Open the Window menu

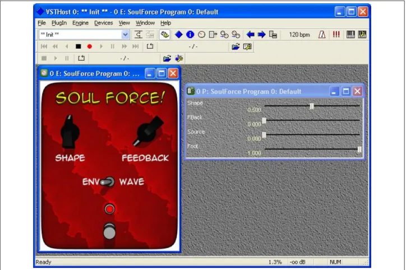pos(145,23)
